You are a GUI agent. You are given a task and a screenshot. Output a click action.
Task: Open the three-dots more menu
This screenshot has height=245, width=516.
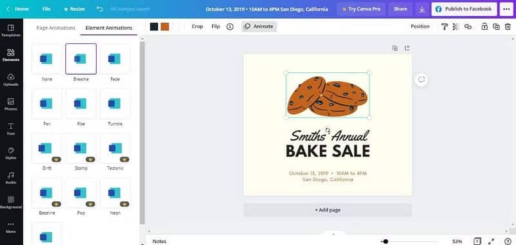tap(506, 9)
